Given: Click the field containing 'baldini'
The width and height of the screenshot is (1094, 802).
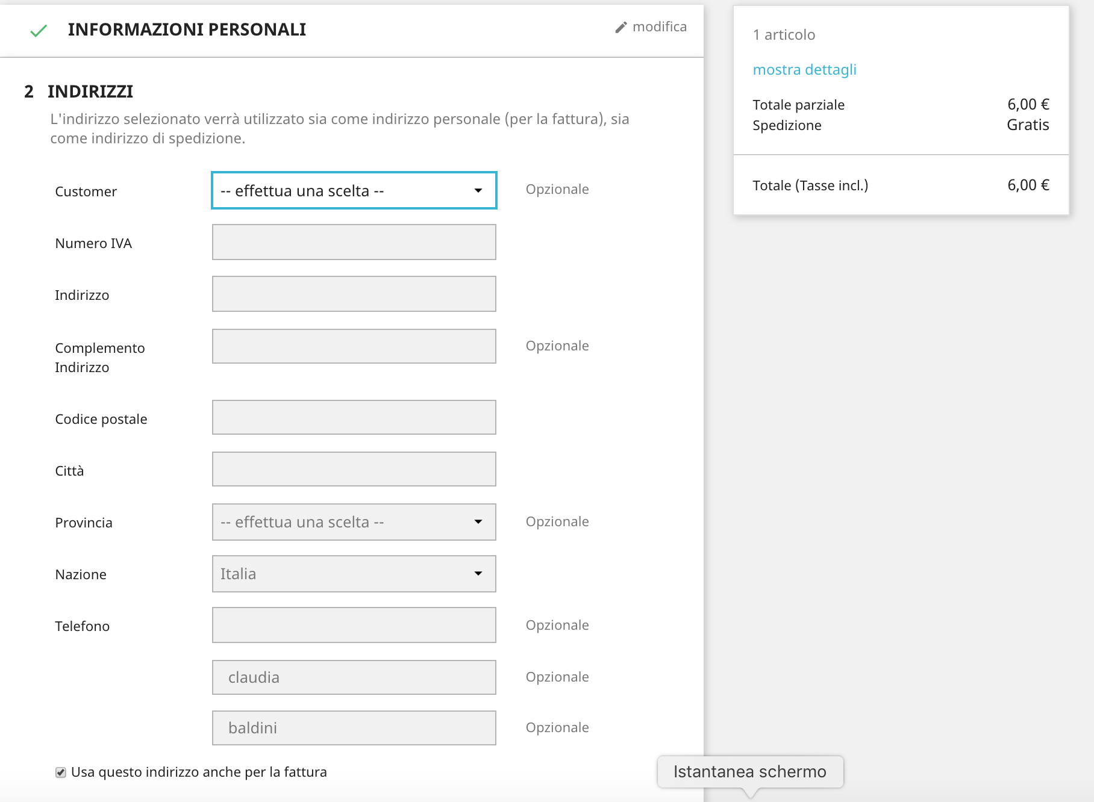Looking at the screenshot, I should click(x=354, y=728).
